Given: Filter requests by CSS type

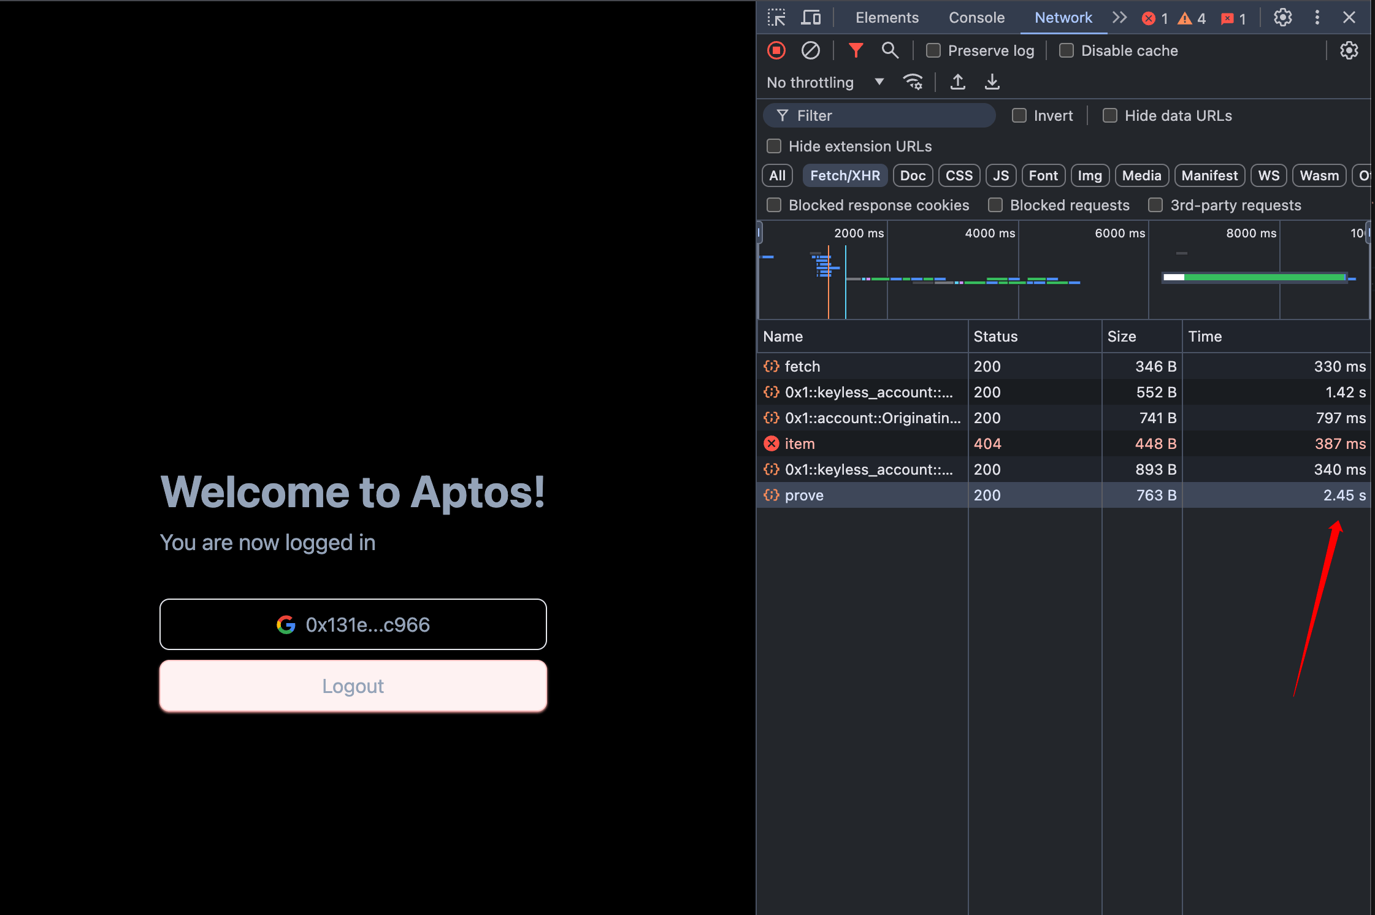Looking at the screenshot, I should (959, 175).
